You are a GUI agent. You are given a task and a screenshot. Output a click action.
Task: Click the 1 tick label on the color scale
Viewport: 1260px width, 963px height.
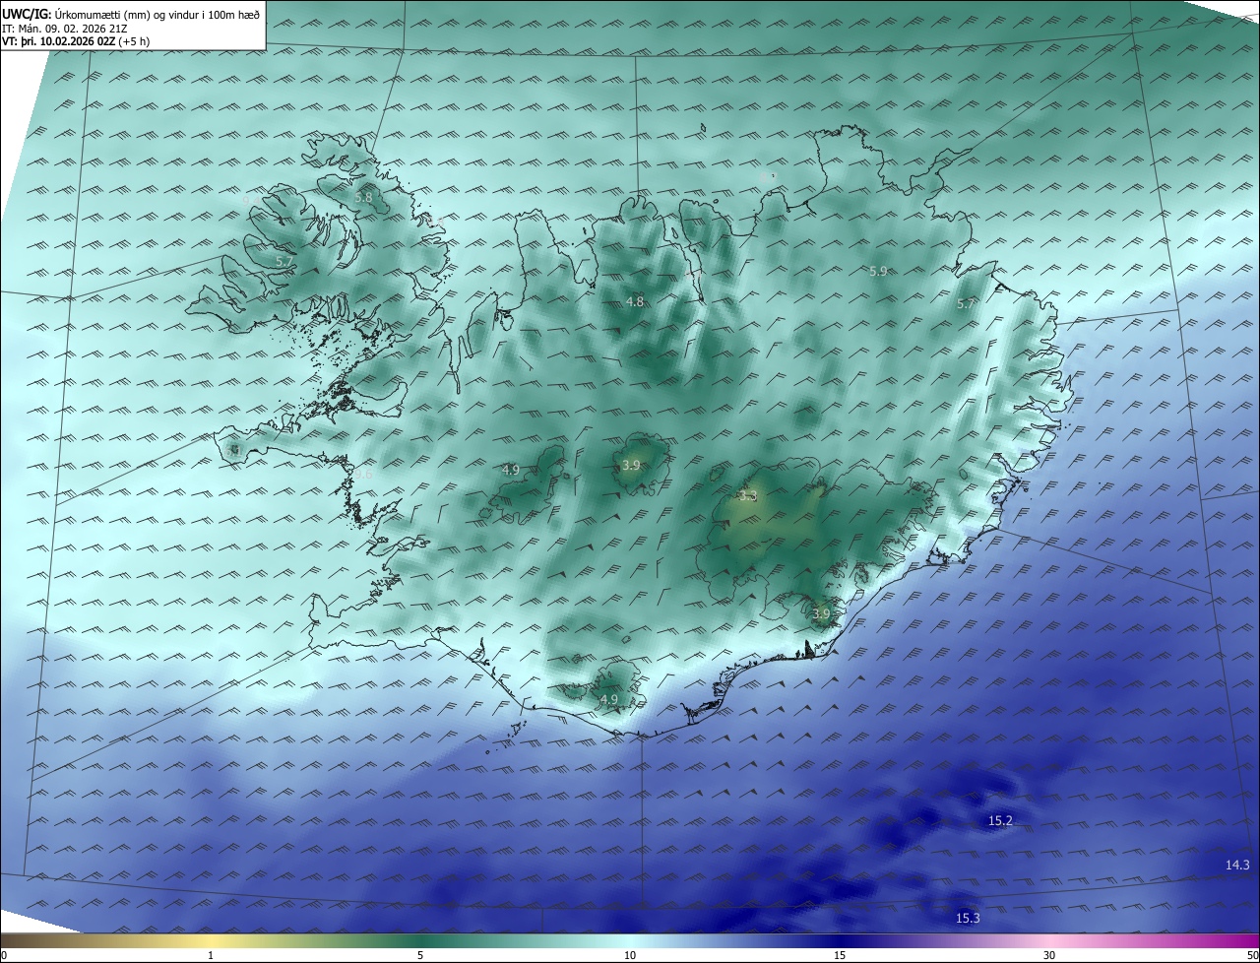coord(211,955)
